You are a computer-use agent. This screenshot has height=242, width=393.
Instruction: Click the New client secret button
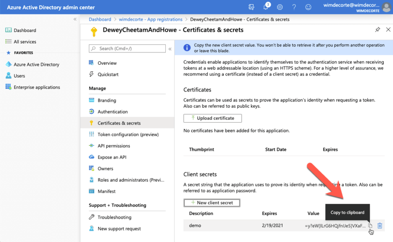tap(211, 202)
